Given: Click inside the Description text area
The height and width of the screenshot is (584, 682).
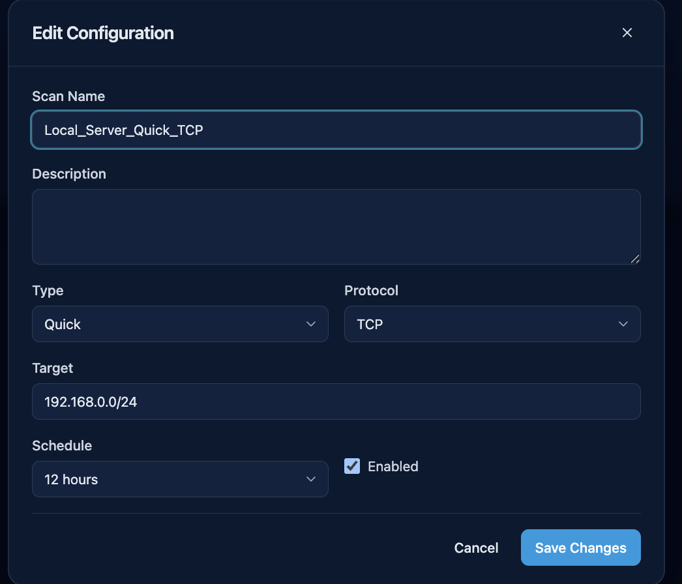Looking at the screenshot, I should 336,227.
